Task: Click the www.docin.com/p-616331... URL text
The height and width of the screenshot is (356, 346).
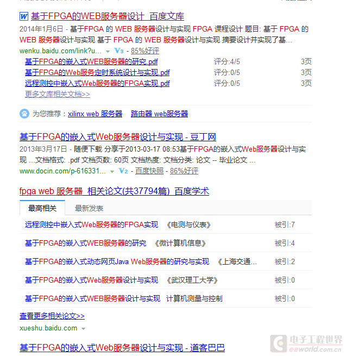Action: (x=62, y=171)
